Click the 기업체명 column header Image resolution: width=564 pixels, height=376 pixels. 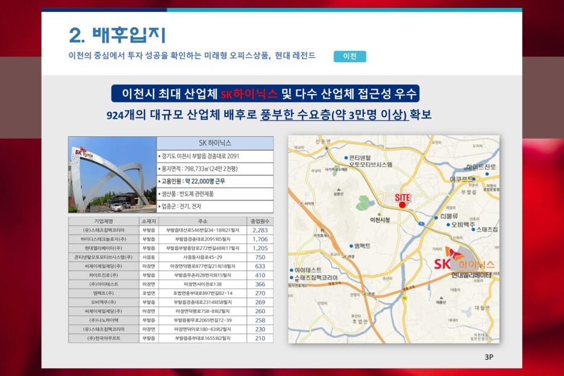pos(104,221)
